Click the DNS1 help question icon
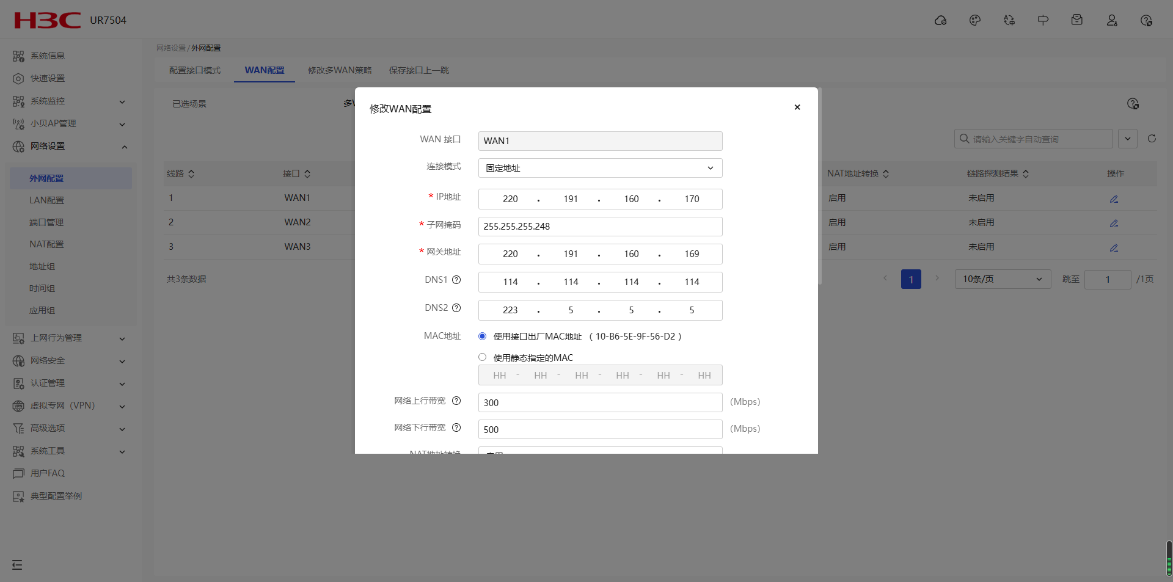 456,280
